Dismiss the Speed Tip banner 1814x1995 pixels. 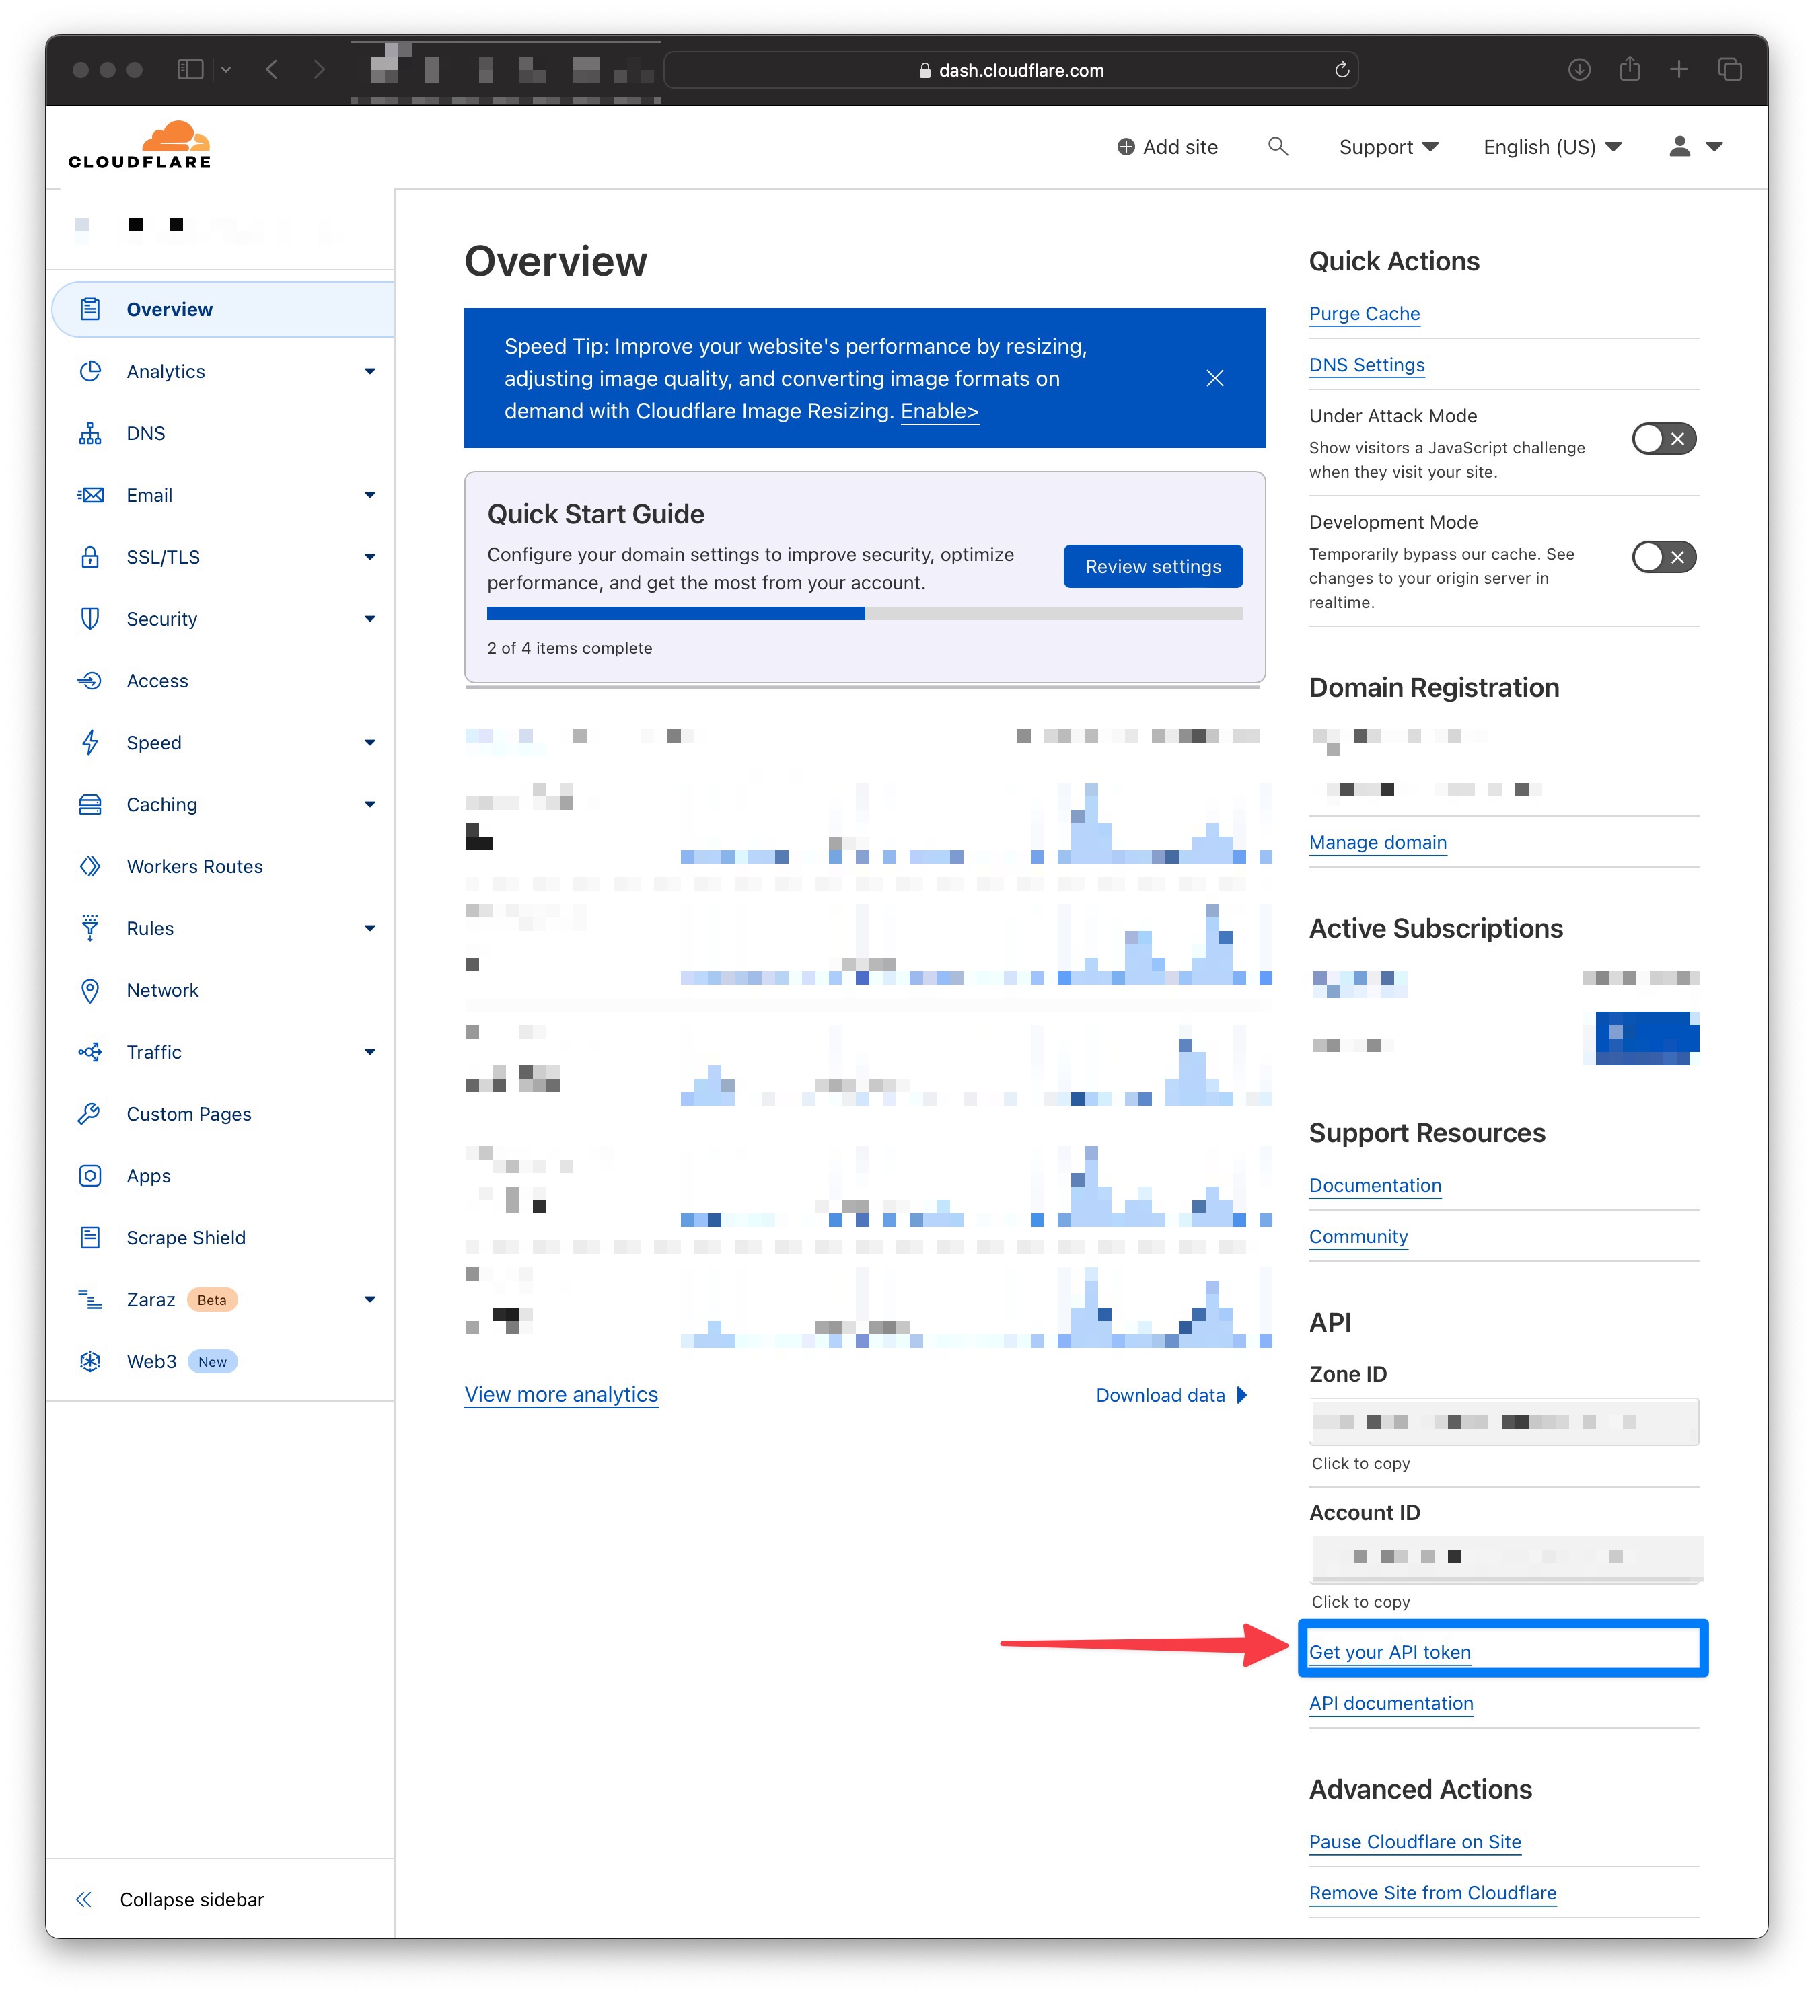(x=1215, y=378)
